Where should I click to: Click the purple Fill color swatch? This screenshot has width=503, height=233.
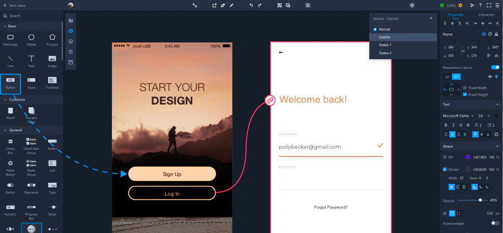coord(468,157)
